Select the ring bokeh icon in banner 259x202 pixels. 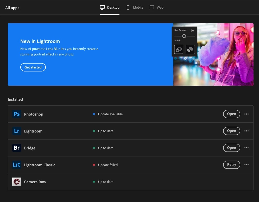point(179,49)
